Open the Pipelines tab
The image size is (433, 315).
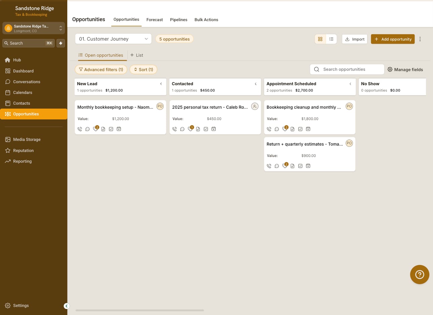179,20
